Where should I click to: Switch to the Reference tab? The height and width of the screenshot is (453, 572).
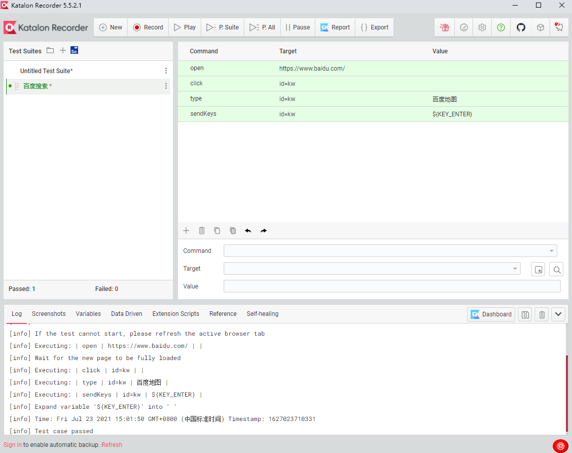(223, 314)
